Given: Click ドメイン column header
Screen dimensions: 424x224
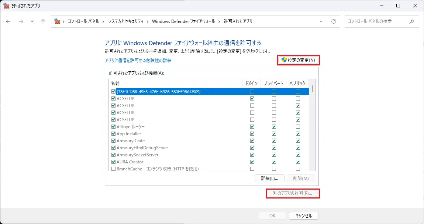Looking at the screenshot, I should tap(251, 84).
